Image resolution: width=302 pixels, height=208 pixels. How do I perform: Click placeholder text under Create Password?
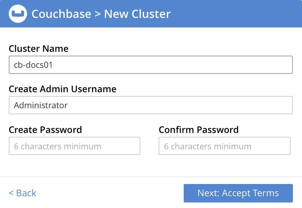click(x=57, y=146)
